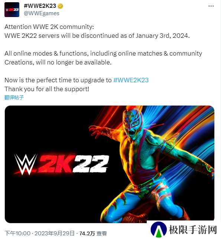Viewport: 221px width, 239px height.
Task: Open the 2023年9月29日 post date
Action: [x=54, y=233]
